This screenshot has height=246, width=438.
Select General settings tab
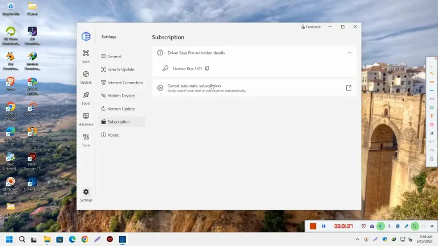coord(122,56)
